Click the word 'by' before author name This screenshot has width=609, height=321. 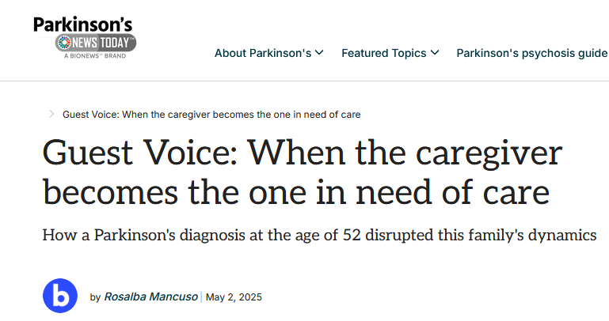tap(95, 297)
